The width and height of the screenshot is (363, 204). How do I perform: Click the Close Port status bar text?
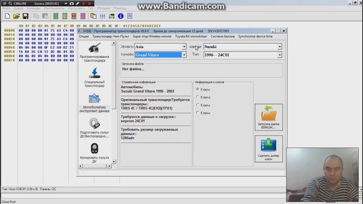point(9,202)
